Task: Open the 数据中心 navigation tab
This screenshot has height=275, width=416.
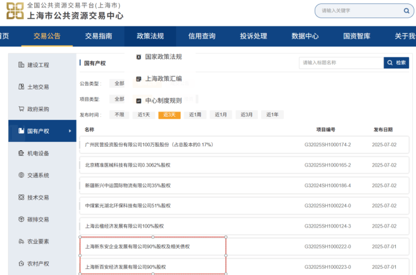Action: coord(305,36)
